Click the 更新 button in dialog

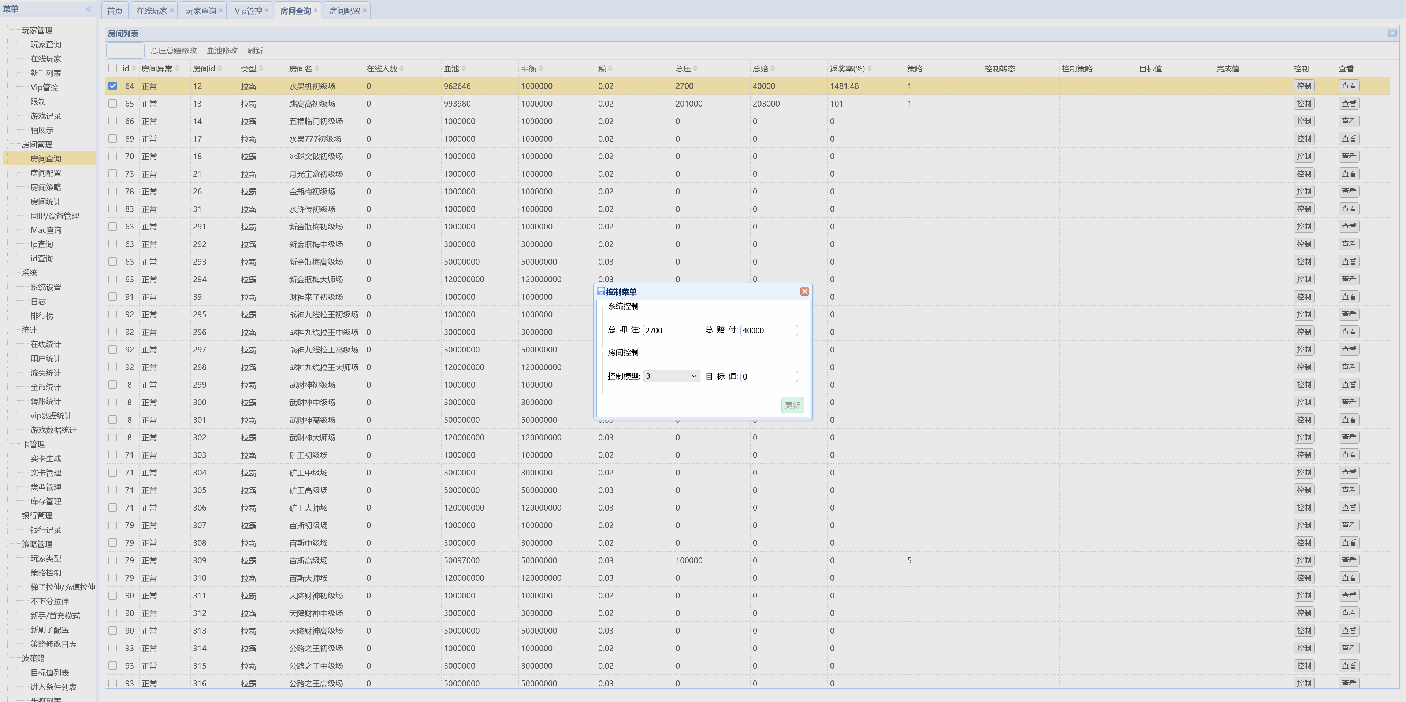(x=792, y=405)
